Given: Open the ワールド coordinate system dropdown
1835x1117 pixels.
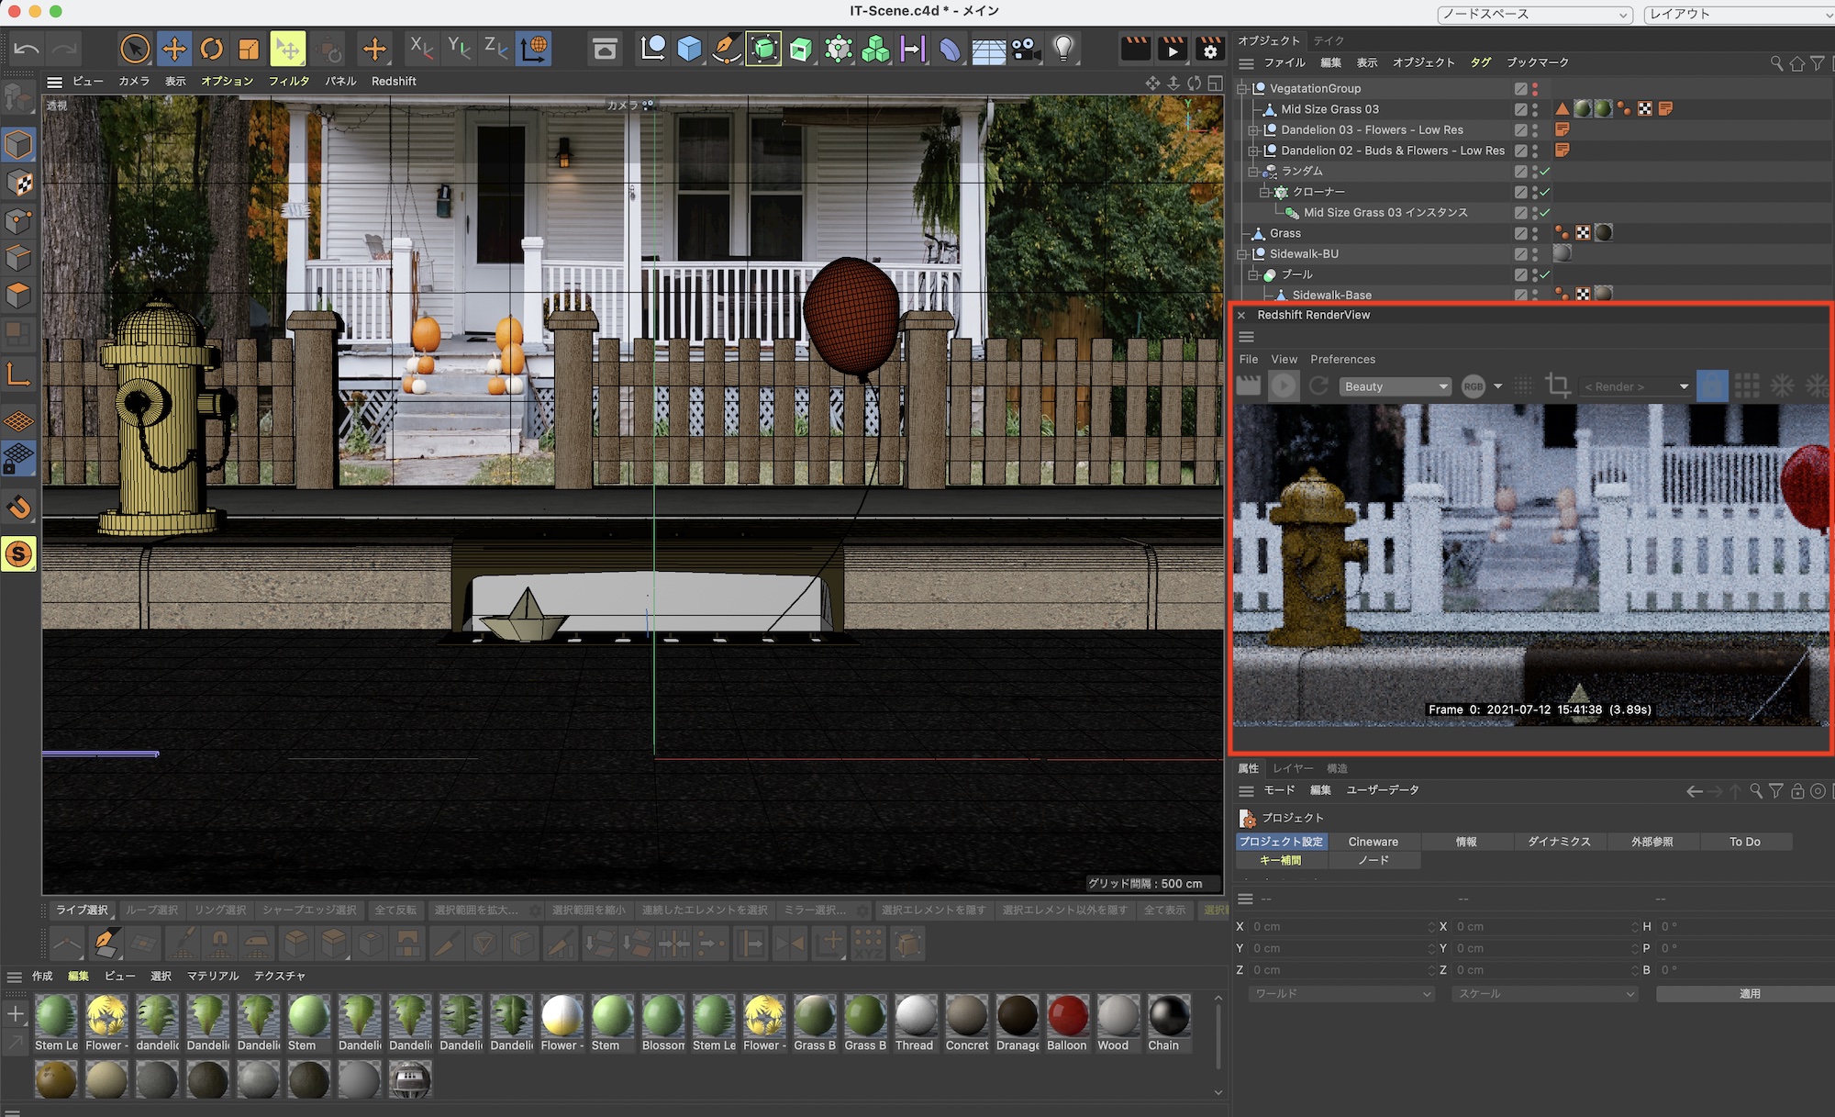Looking at the screenshot, I should coord(1341,994).
